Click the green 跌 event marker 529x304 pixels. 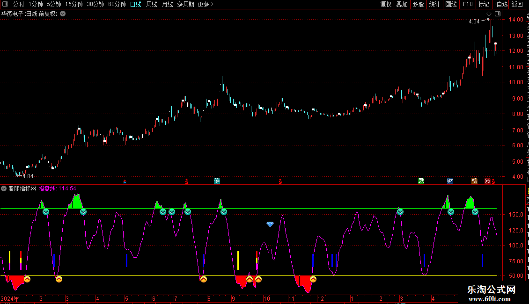(x=421, y=181)
